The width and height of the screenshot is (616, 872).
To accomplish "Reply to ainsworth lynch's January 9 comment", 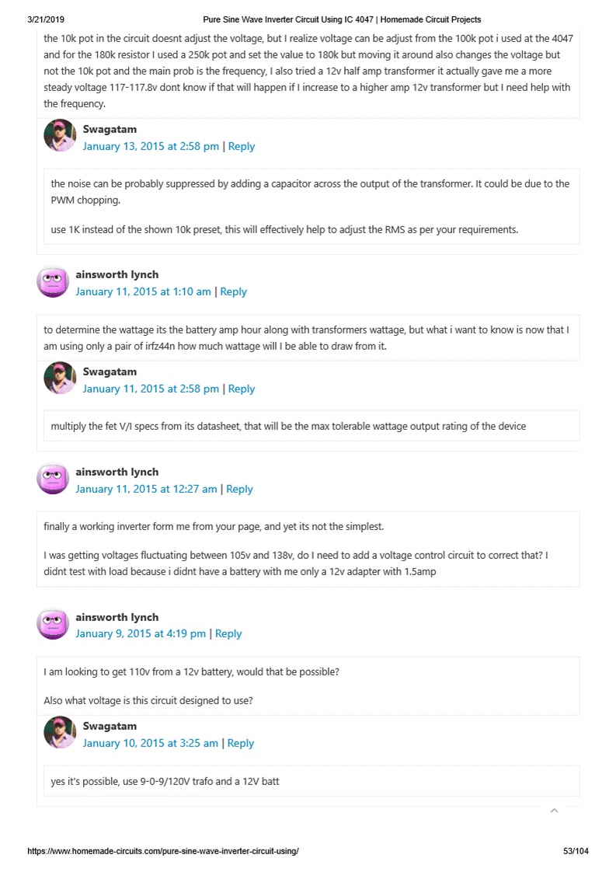I will point(228,633).
